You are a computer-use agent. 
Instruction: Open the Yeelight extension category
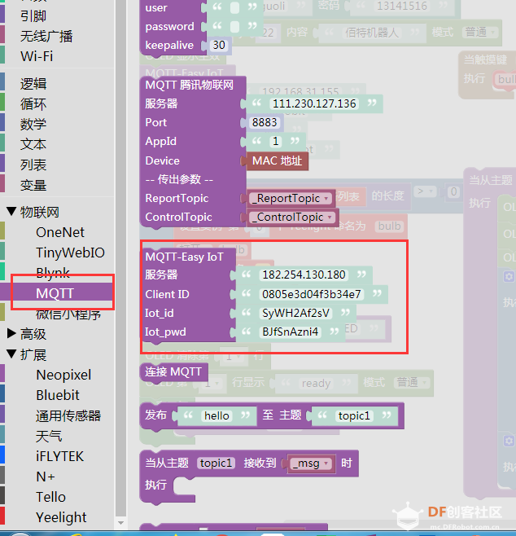pos(61,517)
